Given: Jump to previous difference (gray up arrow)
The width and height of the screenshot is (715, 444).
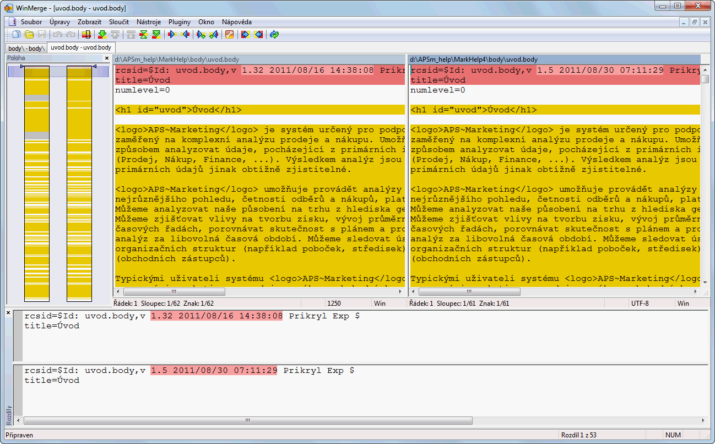Looking at the screenshot, I should [114, 35].
